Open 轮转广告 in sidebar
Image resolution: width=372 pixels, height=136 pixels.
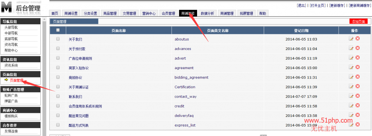(x=11, y=95)
